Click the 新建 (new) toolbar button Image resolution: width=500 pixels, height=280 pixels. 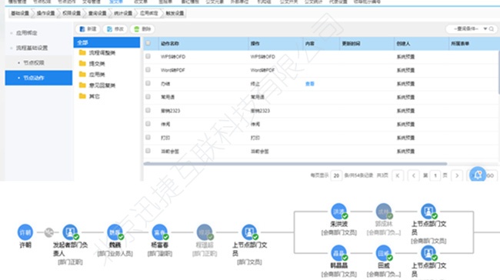click(x=88, y=29)
